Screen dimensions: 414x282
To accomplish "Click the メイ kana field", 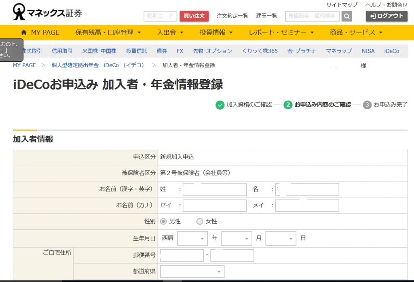I will [307, 206].
